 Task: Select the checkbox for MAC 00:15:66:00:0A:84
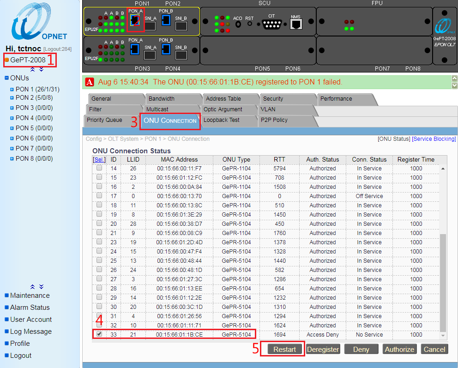point(99,187)
